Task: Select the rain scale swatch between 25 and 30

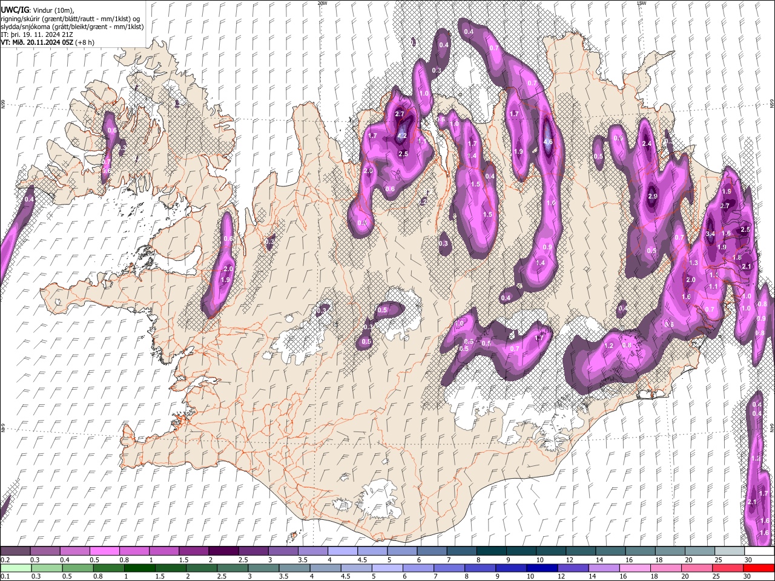Action: click(728, 568)
